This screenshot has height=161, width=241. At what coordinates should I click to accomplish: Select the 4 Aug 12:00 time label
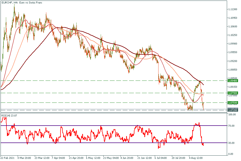coord(195,158)
